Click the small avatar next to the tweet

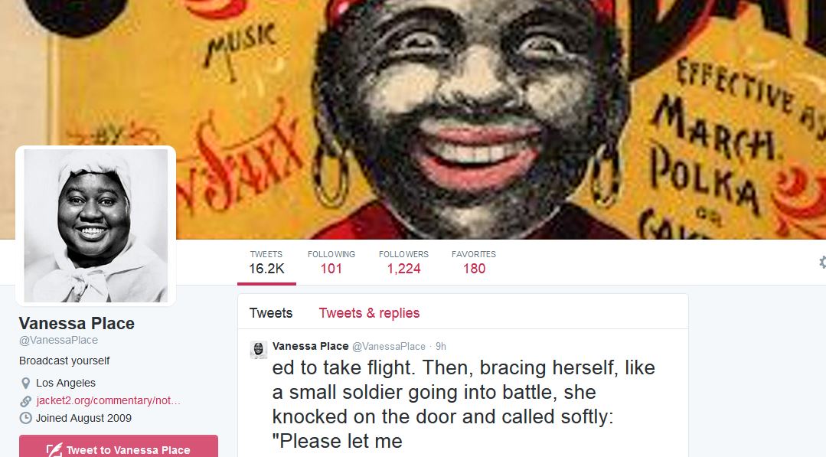point(258,350)
